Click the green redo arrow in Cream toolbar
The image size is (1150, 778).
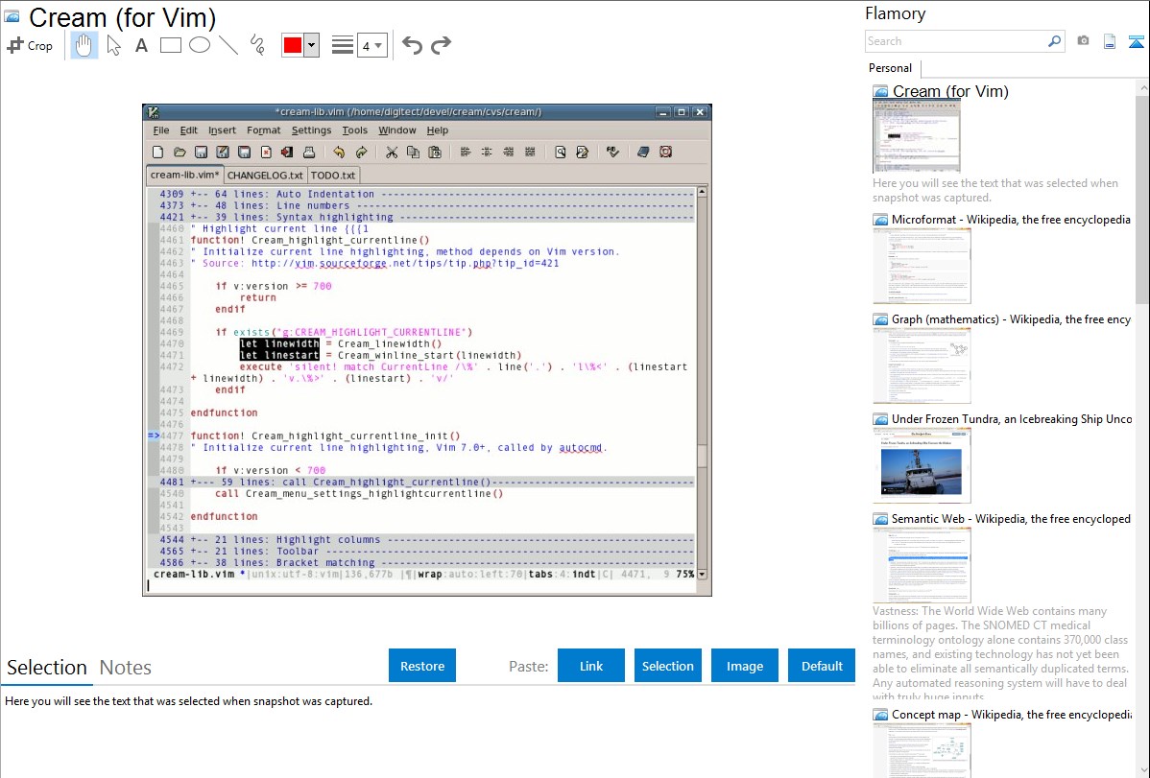click(361, 153)
